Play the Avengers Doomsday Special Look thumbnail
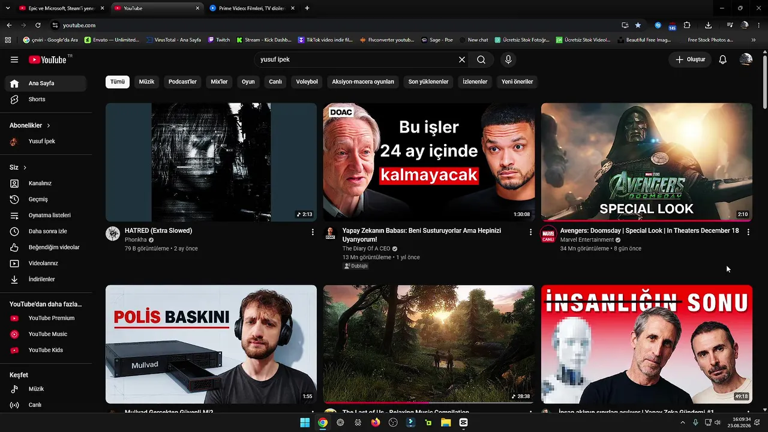 647,162
